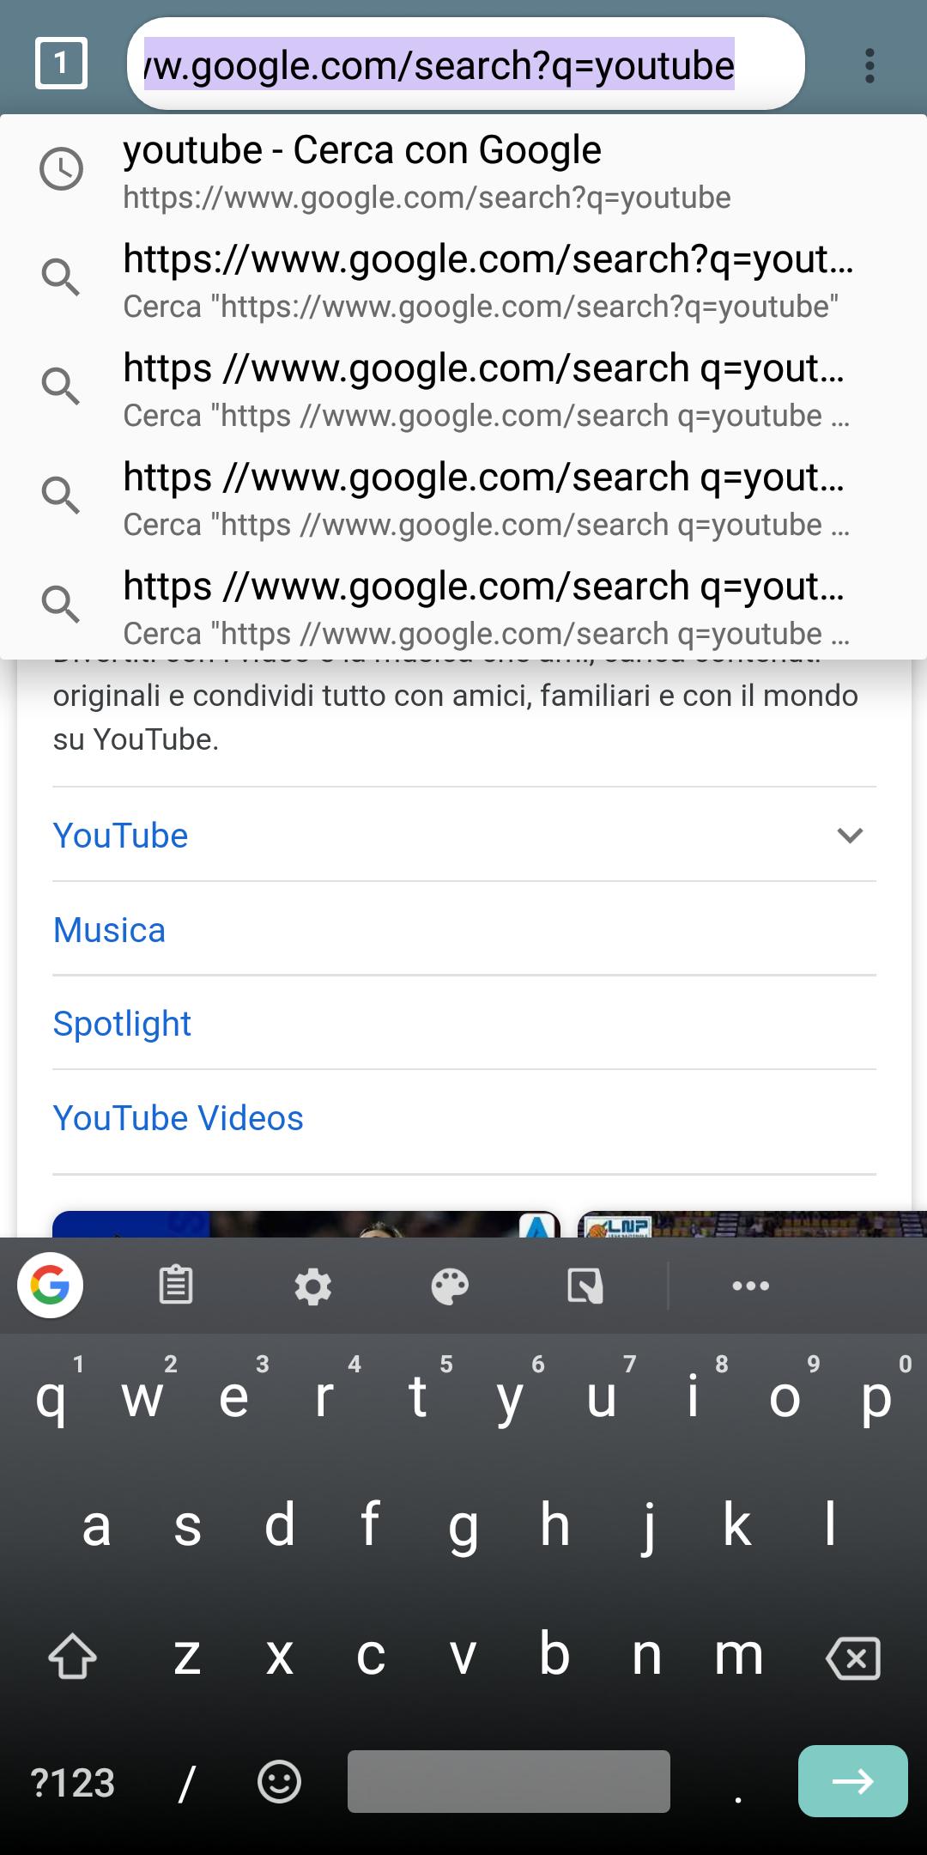Viewport: 927px width, 1855px height.
Task: Open the YouTube Videos link
Action: click(178, 1118)
